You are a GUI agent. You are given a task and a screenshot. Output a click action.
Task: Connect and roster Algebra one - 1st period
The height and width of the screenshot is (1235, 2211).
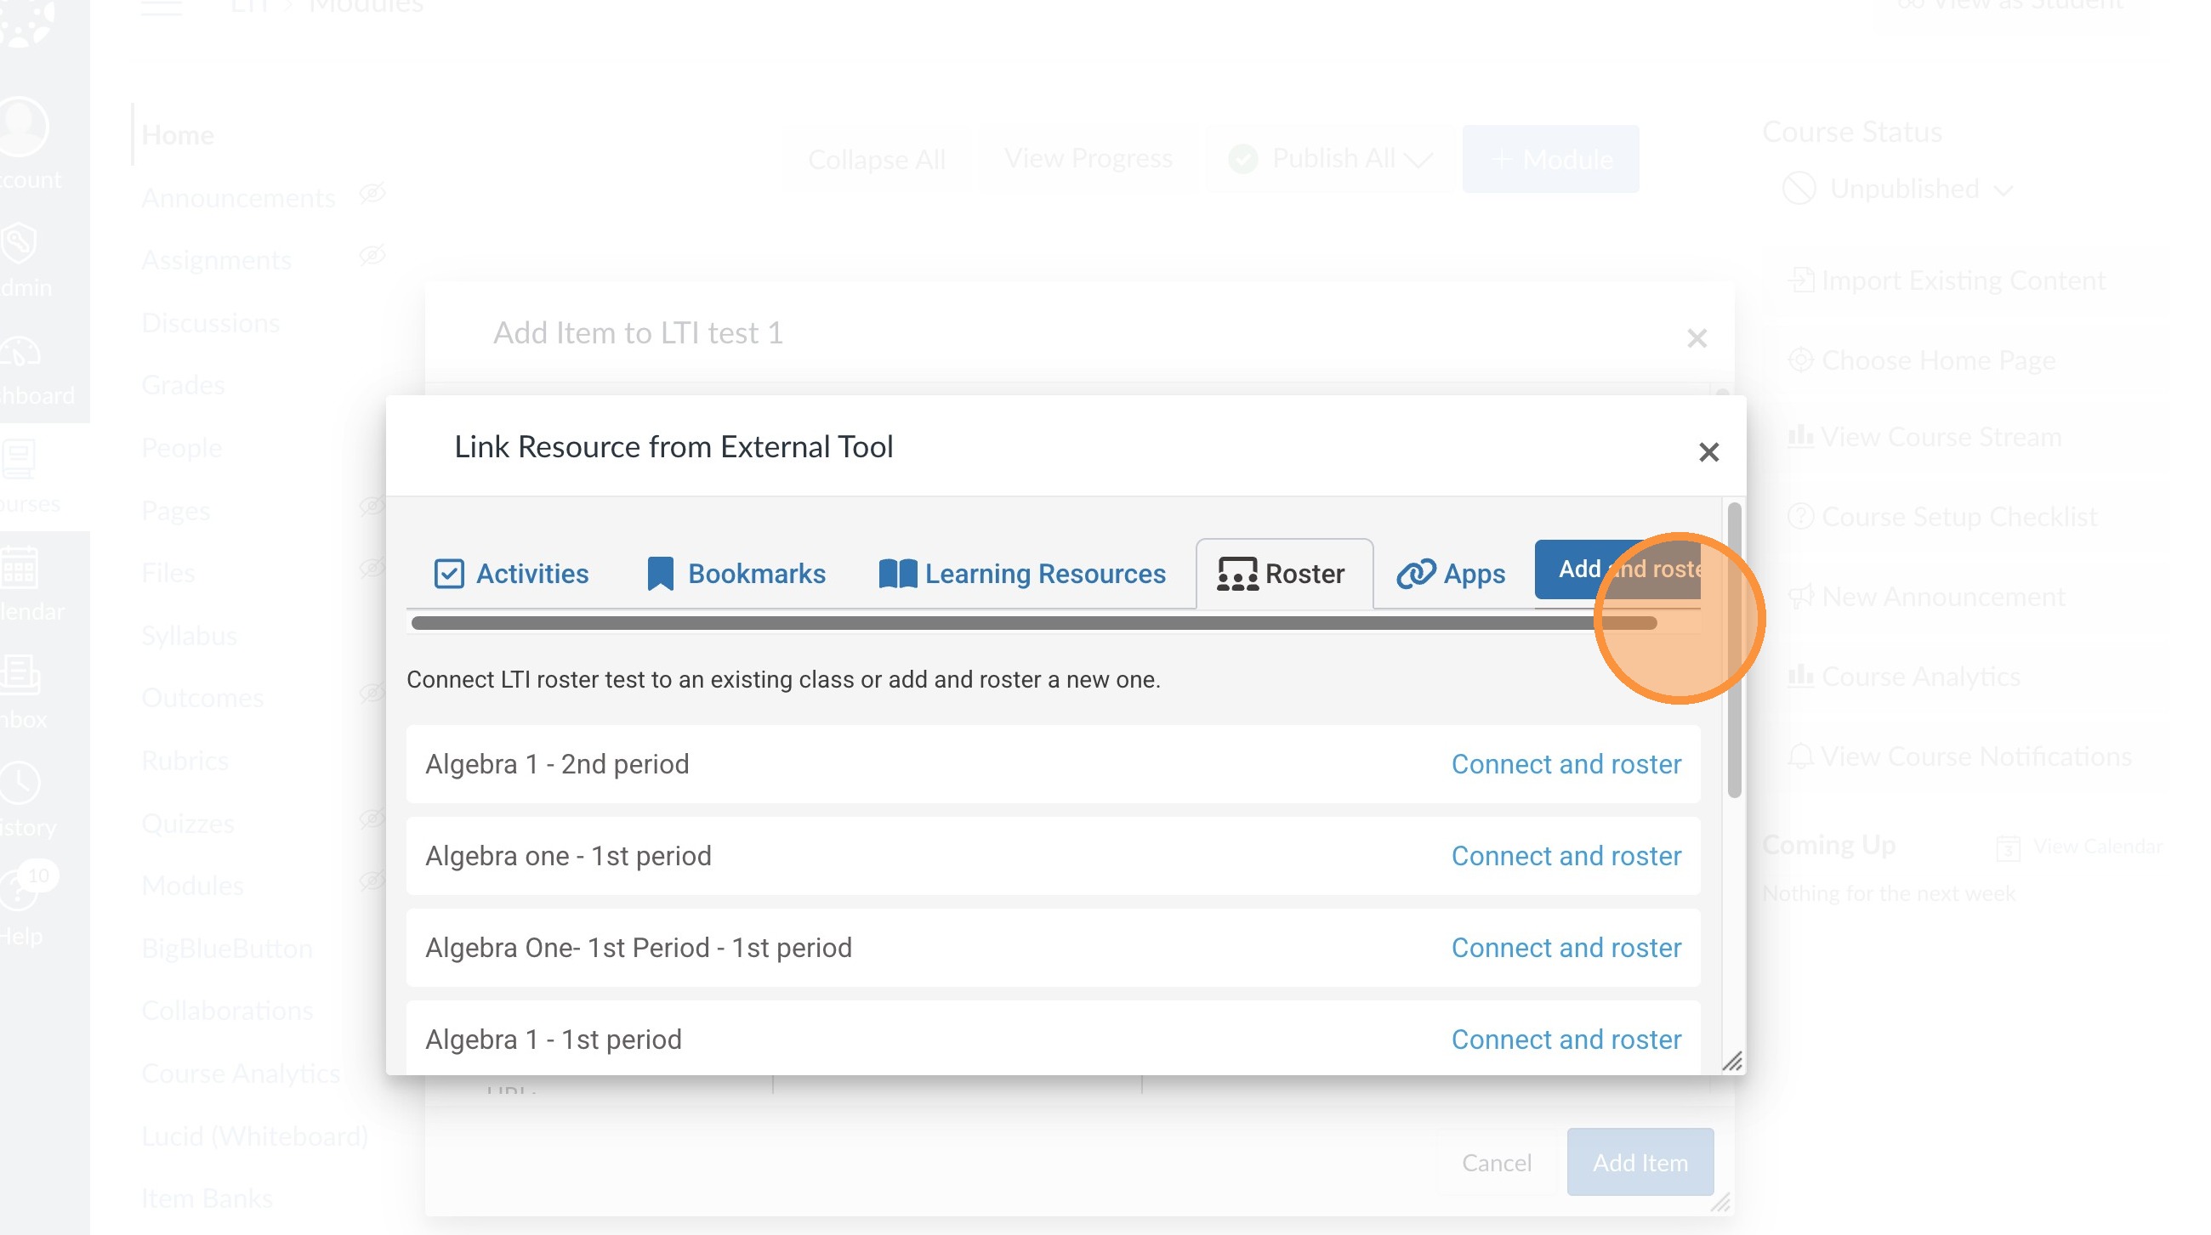point(1565,855)
